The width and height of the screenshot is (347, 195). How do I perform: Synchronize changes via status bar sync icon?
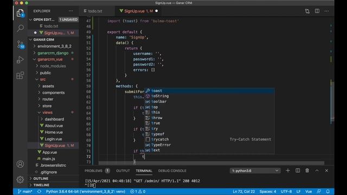[x=39, y=191]
